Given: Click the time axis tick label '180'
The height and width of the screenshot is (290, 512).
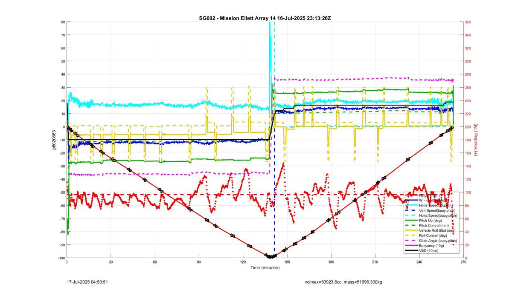Looking at the screenshot, I should click(x=331, y=262).
